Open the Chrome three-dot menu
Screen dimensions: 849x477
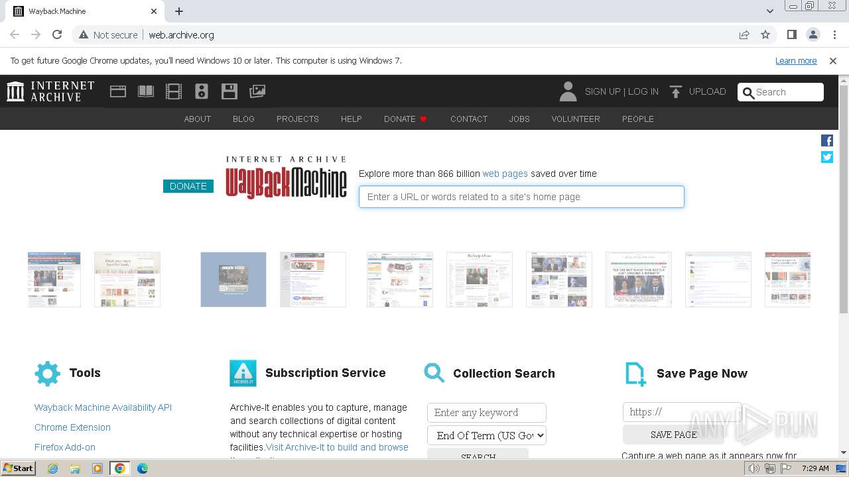pyautogui.click(x=834, y=34)
